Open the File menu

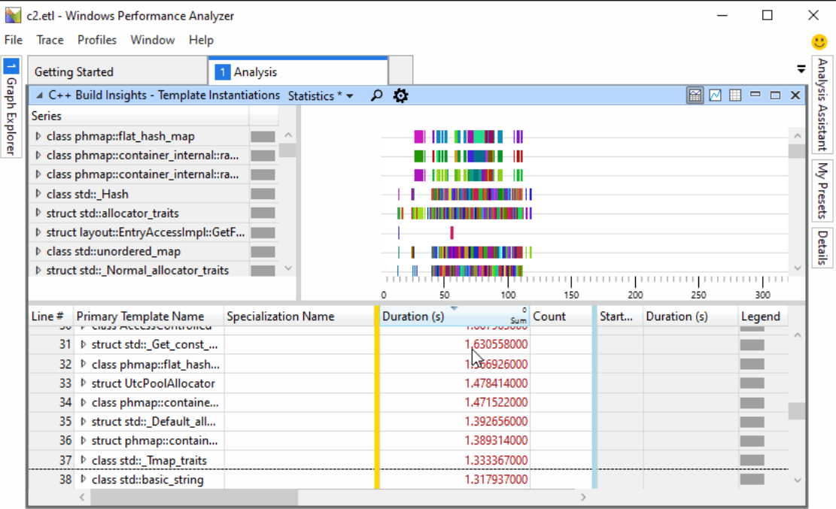14,40
